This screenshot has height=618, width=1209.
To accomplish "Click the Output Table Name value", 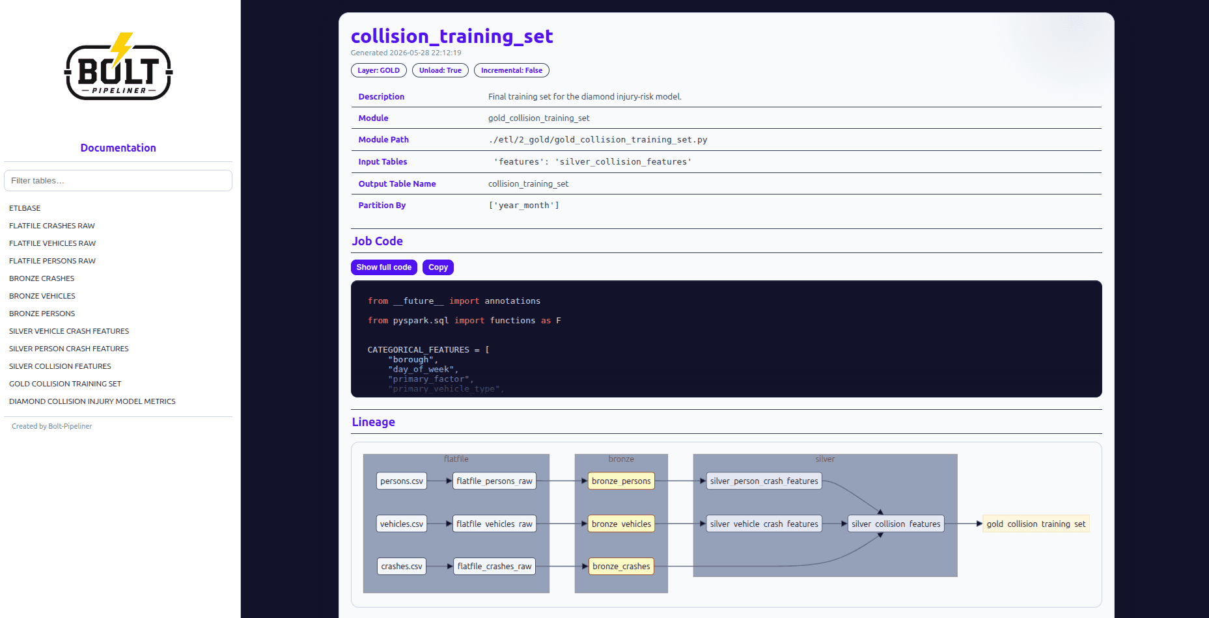I will 528,184.
